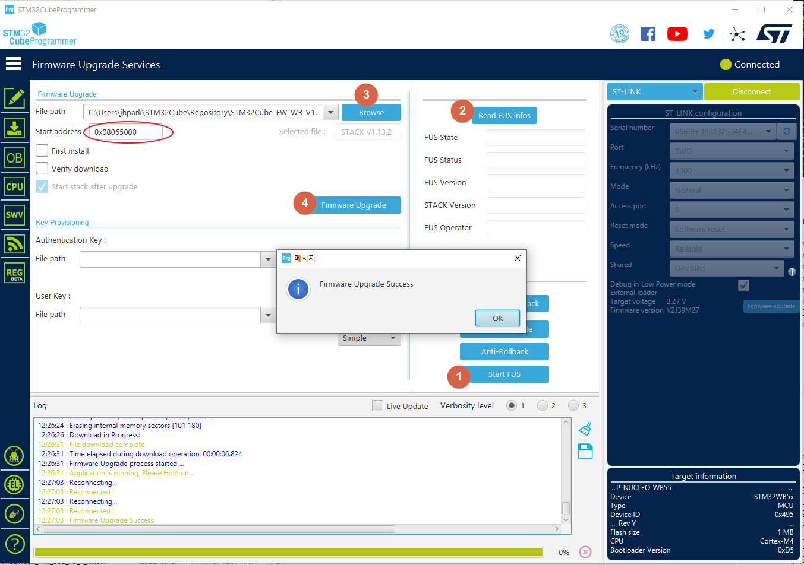Click the 10 years anniversary badge

click(x=620, y=34)
